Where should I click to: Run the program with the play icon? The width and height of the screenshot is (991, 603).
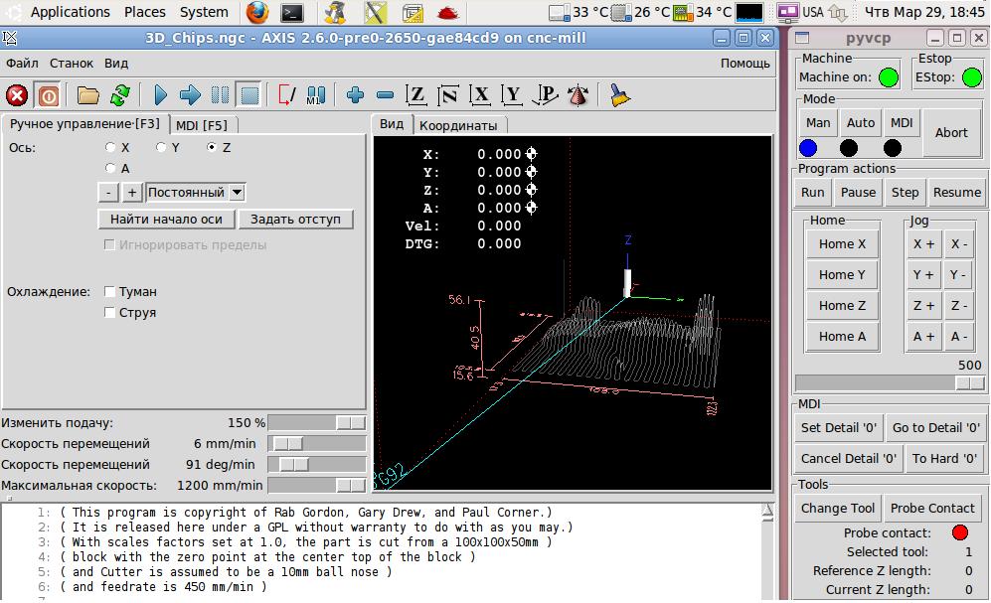tap(160, 96)
